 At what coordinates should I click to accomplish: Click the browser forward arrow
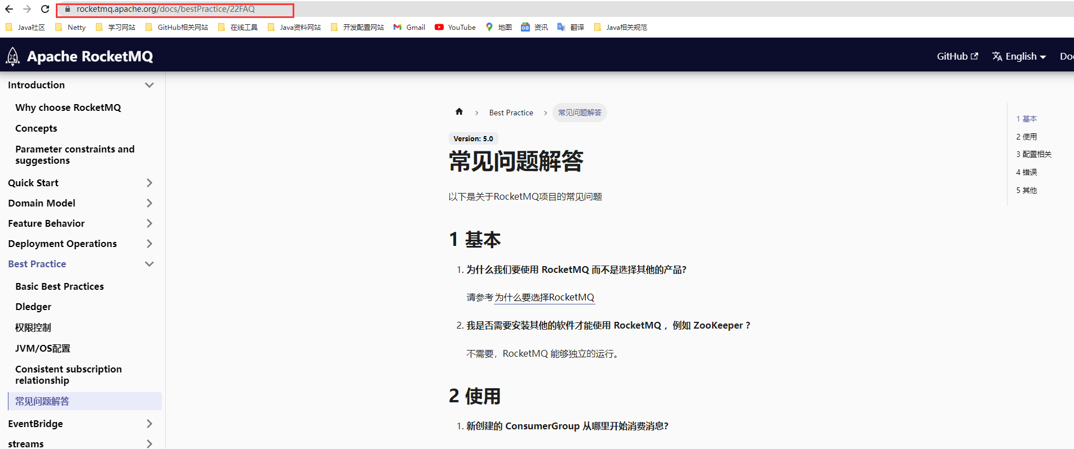[27, 9]
